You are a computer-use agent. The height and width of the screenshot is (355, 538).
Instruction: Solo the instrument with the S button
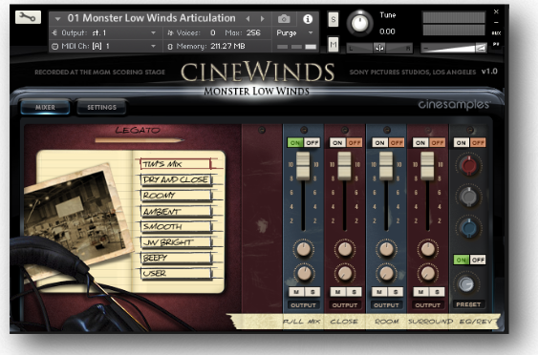[x=334, y=19]
